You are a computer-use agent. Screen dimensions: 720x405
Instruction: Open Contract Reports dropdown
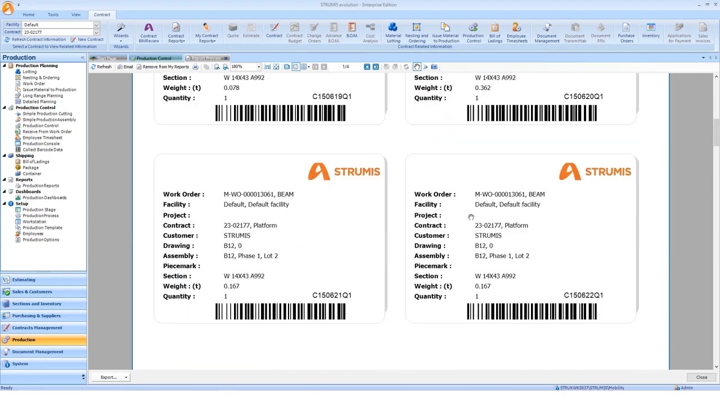[x=176, y=33]
